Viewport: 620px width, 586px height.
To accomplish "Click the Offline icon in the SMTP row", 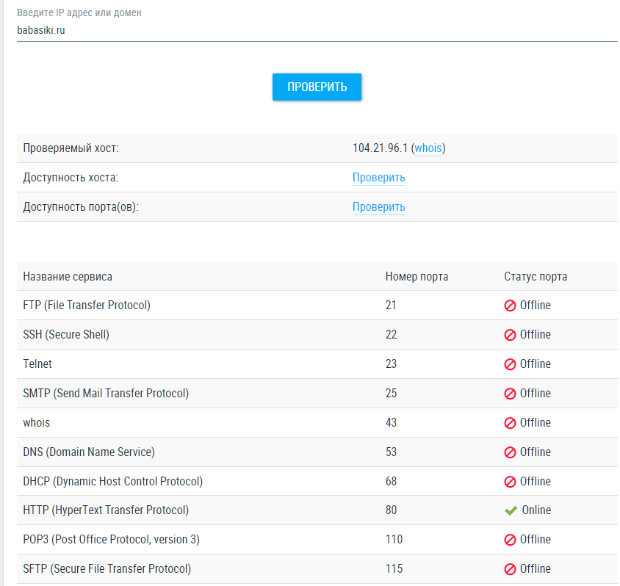I will coord(510,394).
